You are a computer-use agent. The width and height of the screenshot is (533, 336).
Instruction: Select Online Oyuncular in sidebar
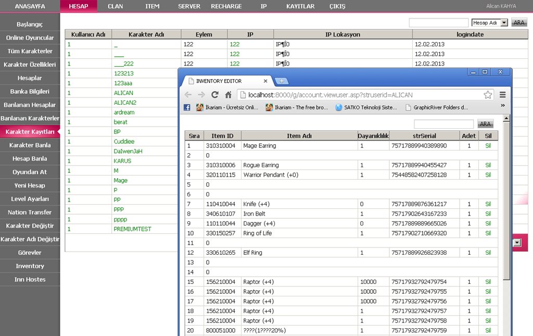(30, 38)
